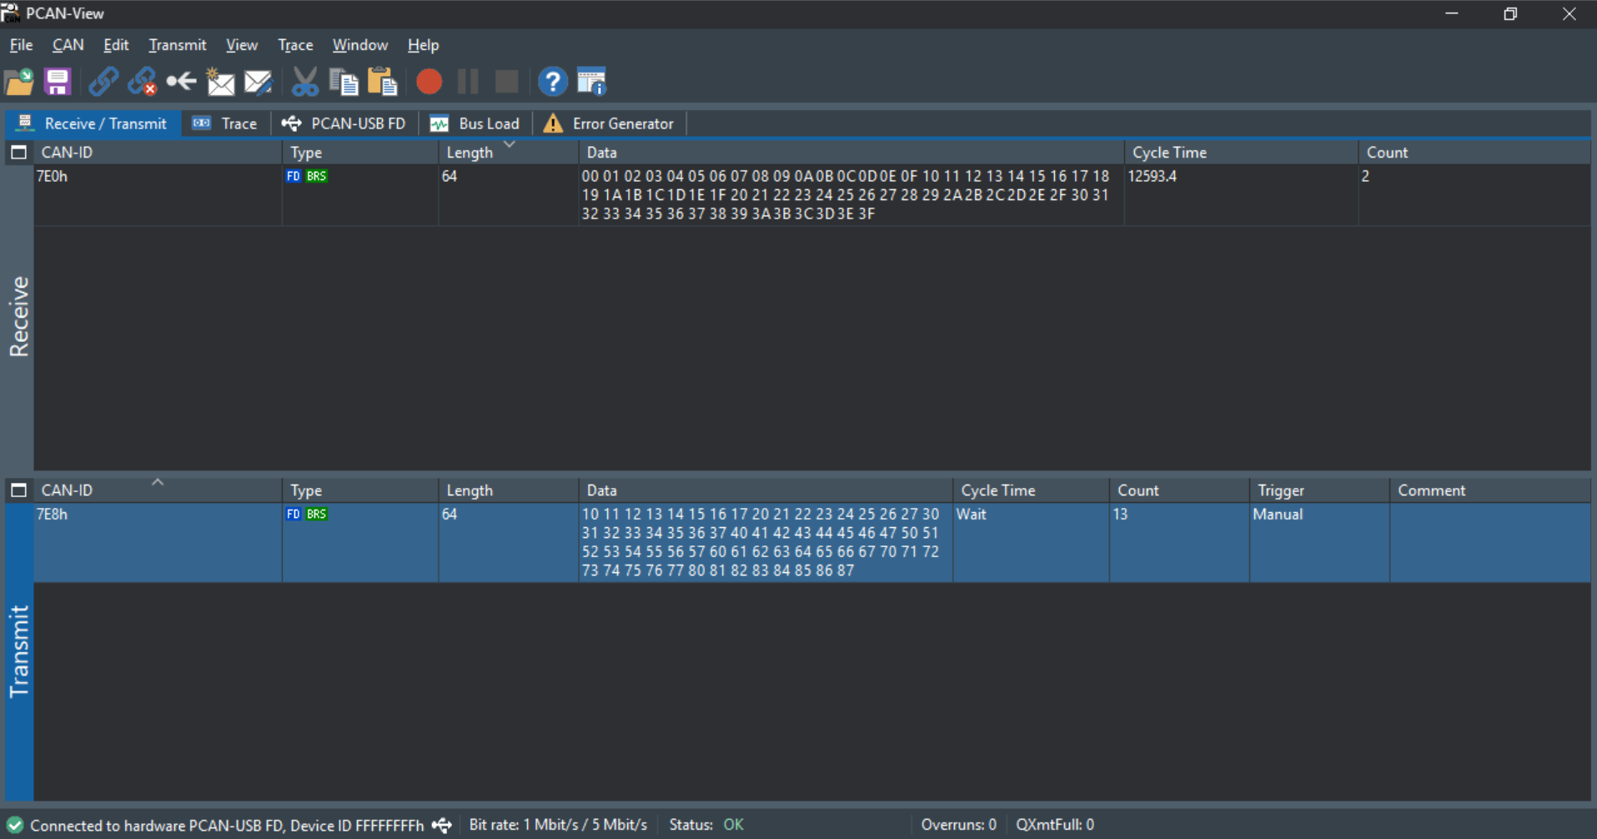1597x839 pixels.
Task: Disconnect using the broken link icon
Action: [143, 82]
